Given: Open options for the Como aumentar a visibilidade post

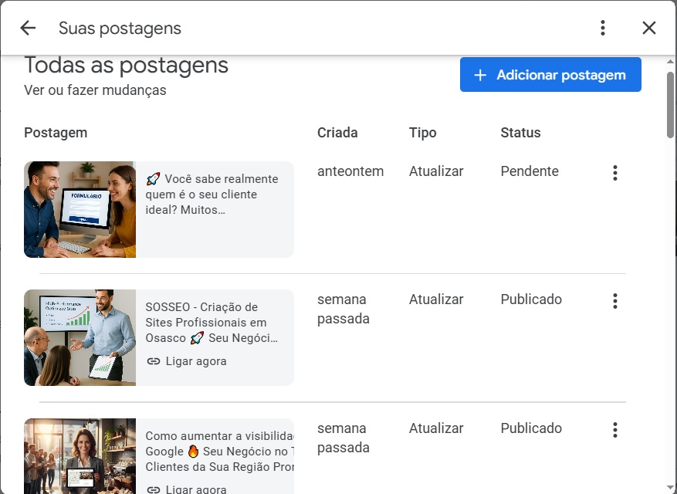Looking at the screenshot, I should [615, 430].
